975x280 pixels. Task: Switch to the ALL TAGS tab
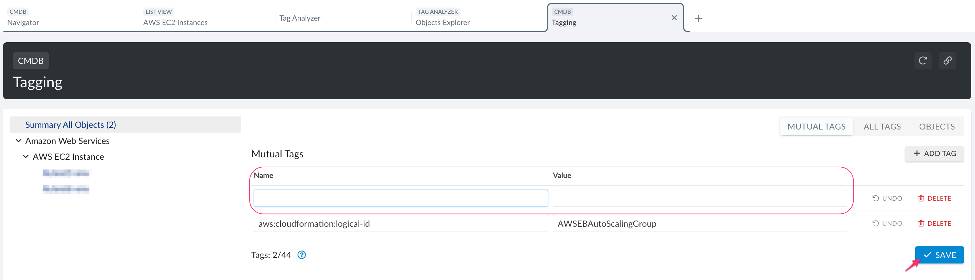[x=881, y=126]
